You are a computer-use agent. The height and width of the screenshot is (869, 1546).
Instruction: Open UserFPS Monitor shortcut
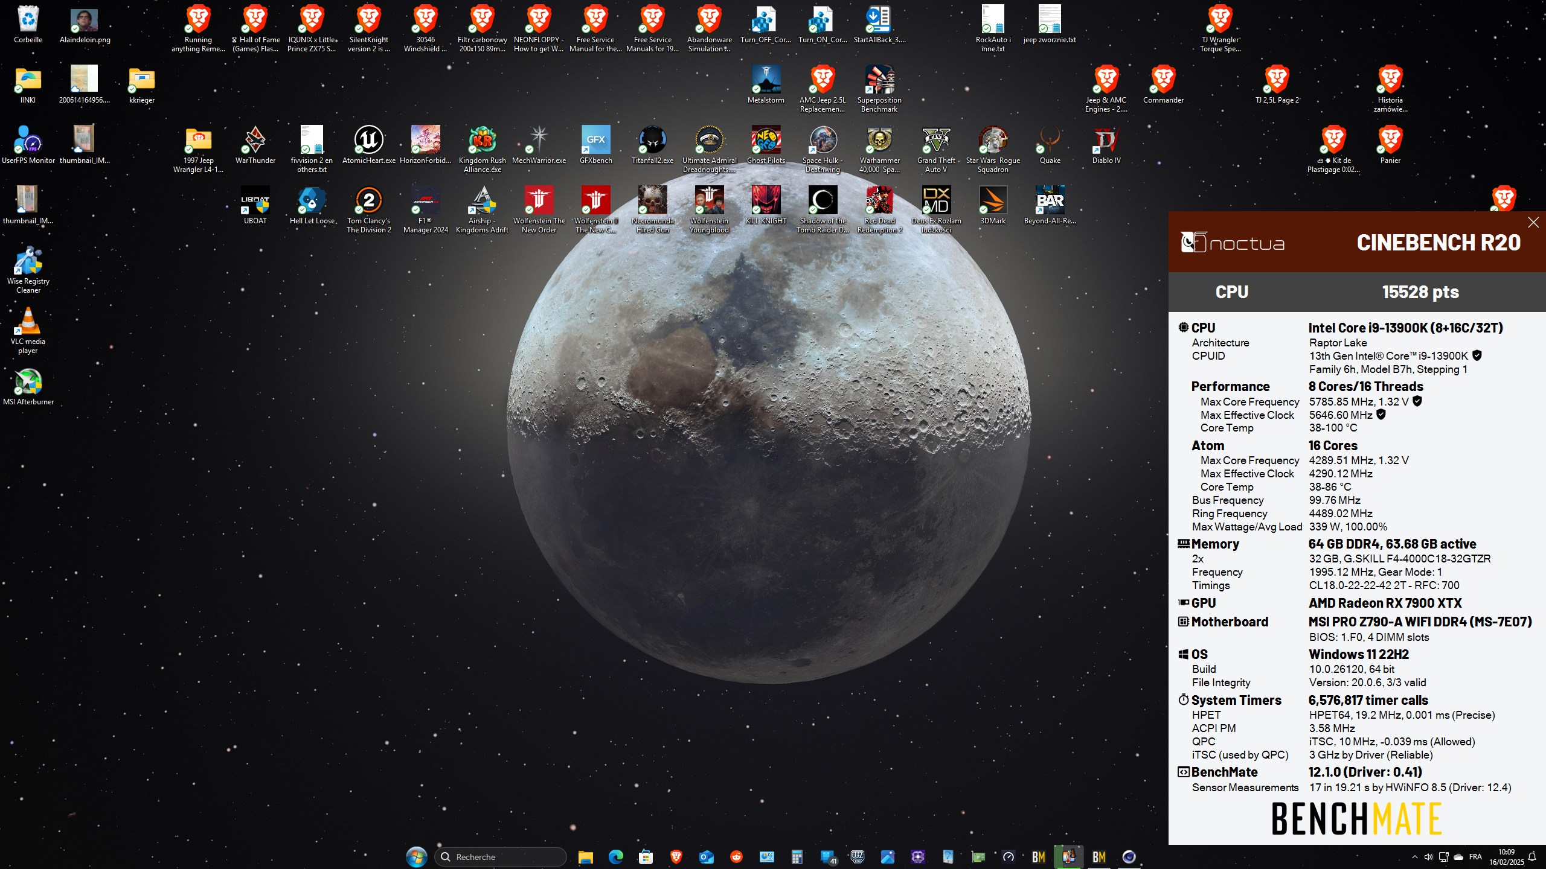coord(28,146)
